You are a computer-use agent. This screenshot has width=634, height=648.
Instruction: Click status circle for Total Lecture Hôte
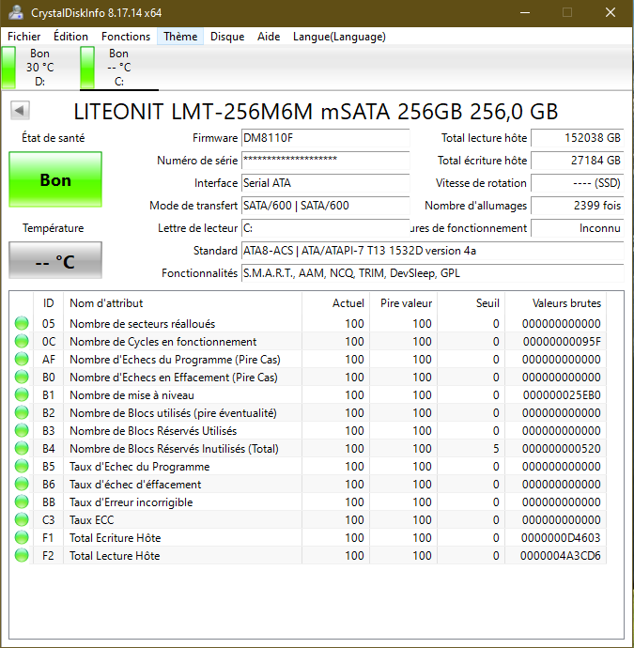click(x=21, y=556)
